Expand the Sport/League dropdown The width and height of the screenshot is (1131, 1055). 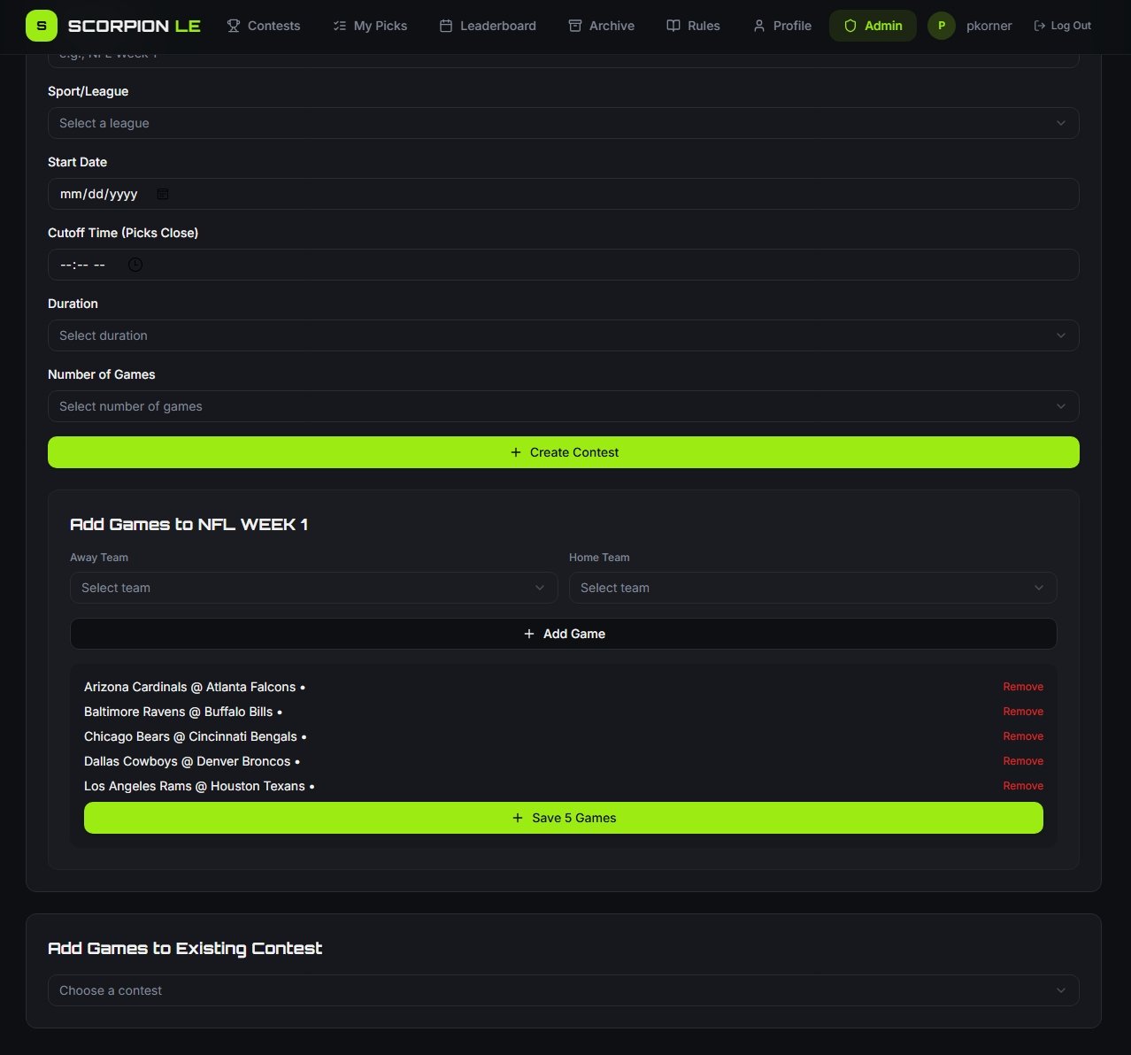tap(563, 123)
